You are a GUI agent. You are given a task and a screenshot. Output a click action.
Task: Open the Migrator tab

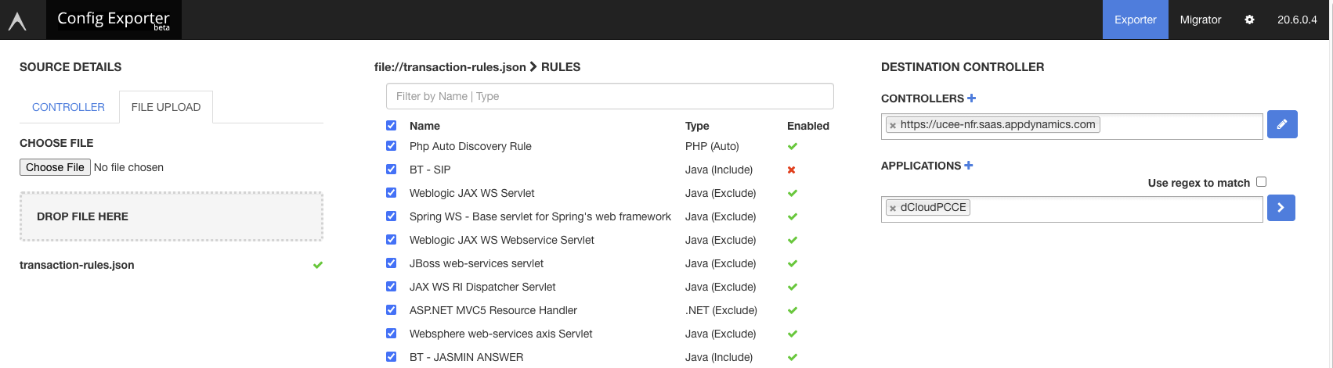point(1201,20)
